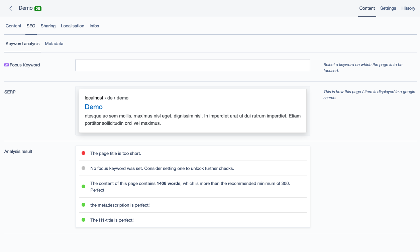Select the Keyword analysis tab

coord(22,43)
